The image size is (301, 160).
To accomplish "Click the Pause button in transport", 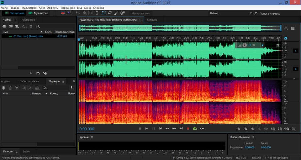I will point(153,129).
